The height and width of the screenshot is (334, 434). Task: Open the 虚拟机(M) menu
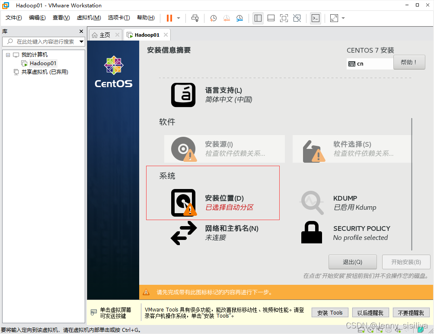[x=89, y=18]
